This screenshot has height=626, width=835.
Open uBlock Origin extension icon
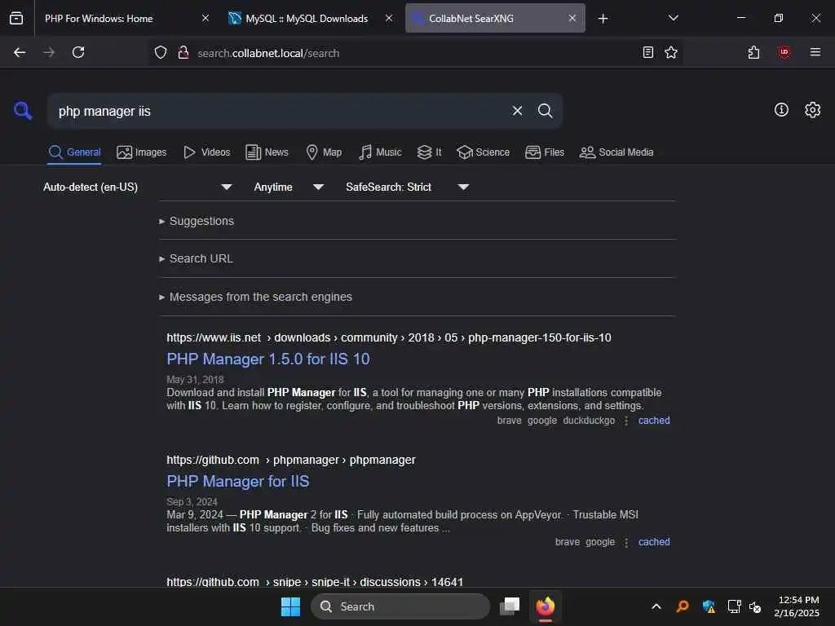click(784, 52)
